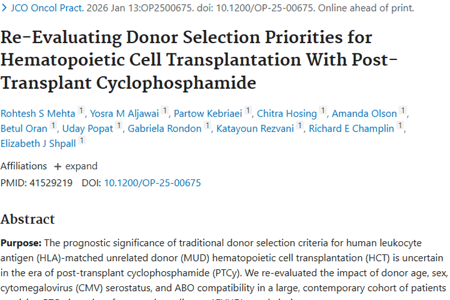Open author Uday Popat
Screen dimensions: 450x300
pos(88,128)
